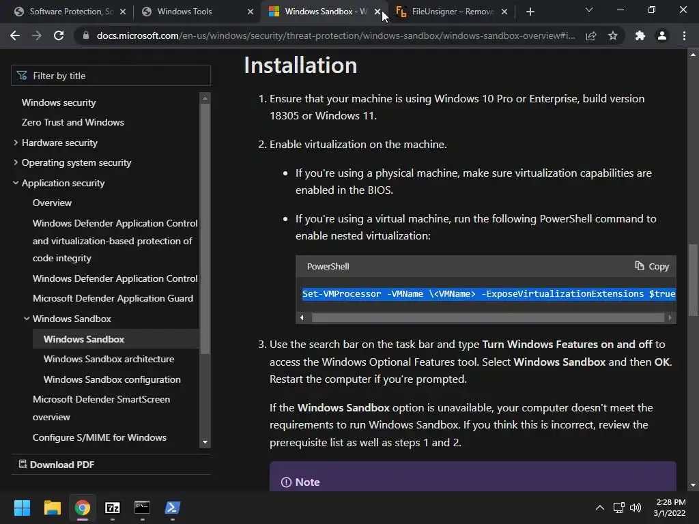Collapse the Windows Sandbox tree node
Image resolution: width=699 pixels, height=524 pixels.
tap(27, 319)
